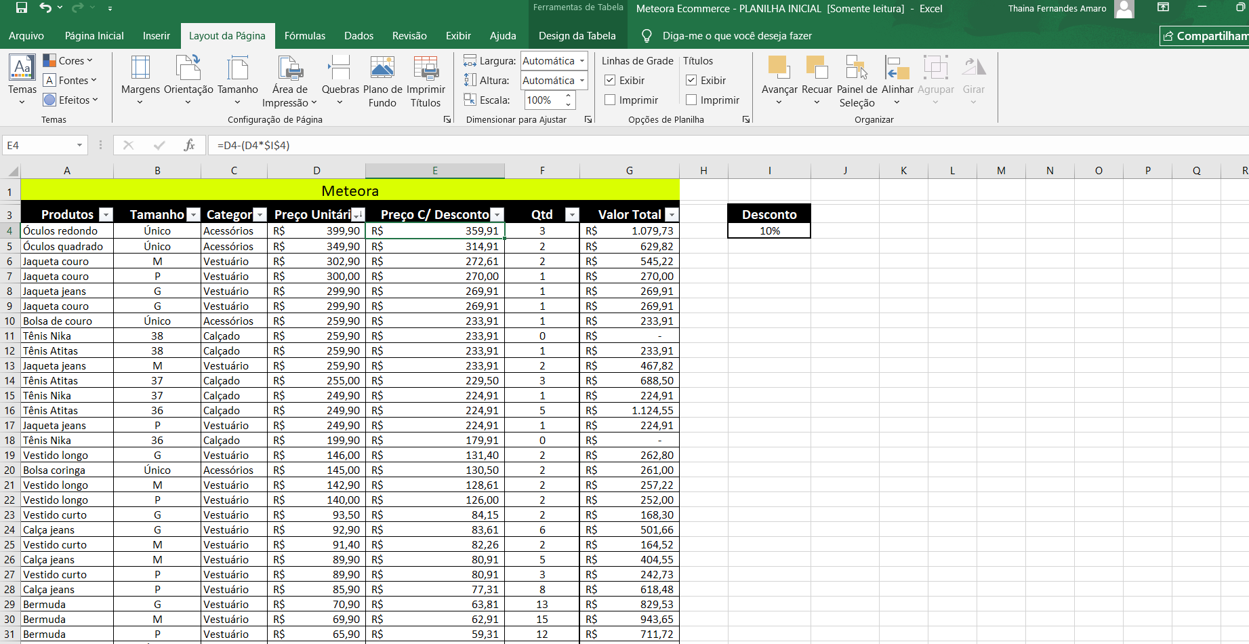Click the user account avatar

[1124, 9]
